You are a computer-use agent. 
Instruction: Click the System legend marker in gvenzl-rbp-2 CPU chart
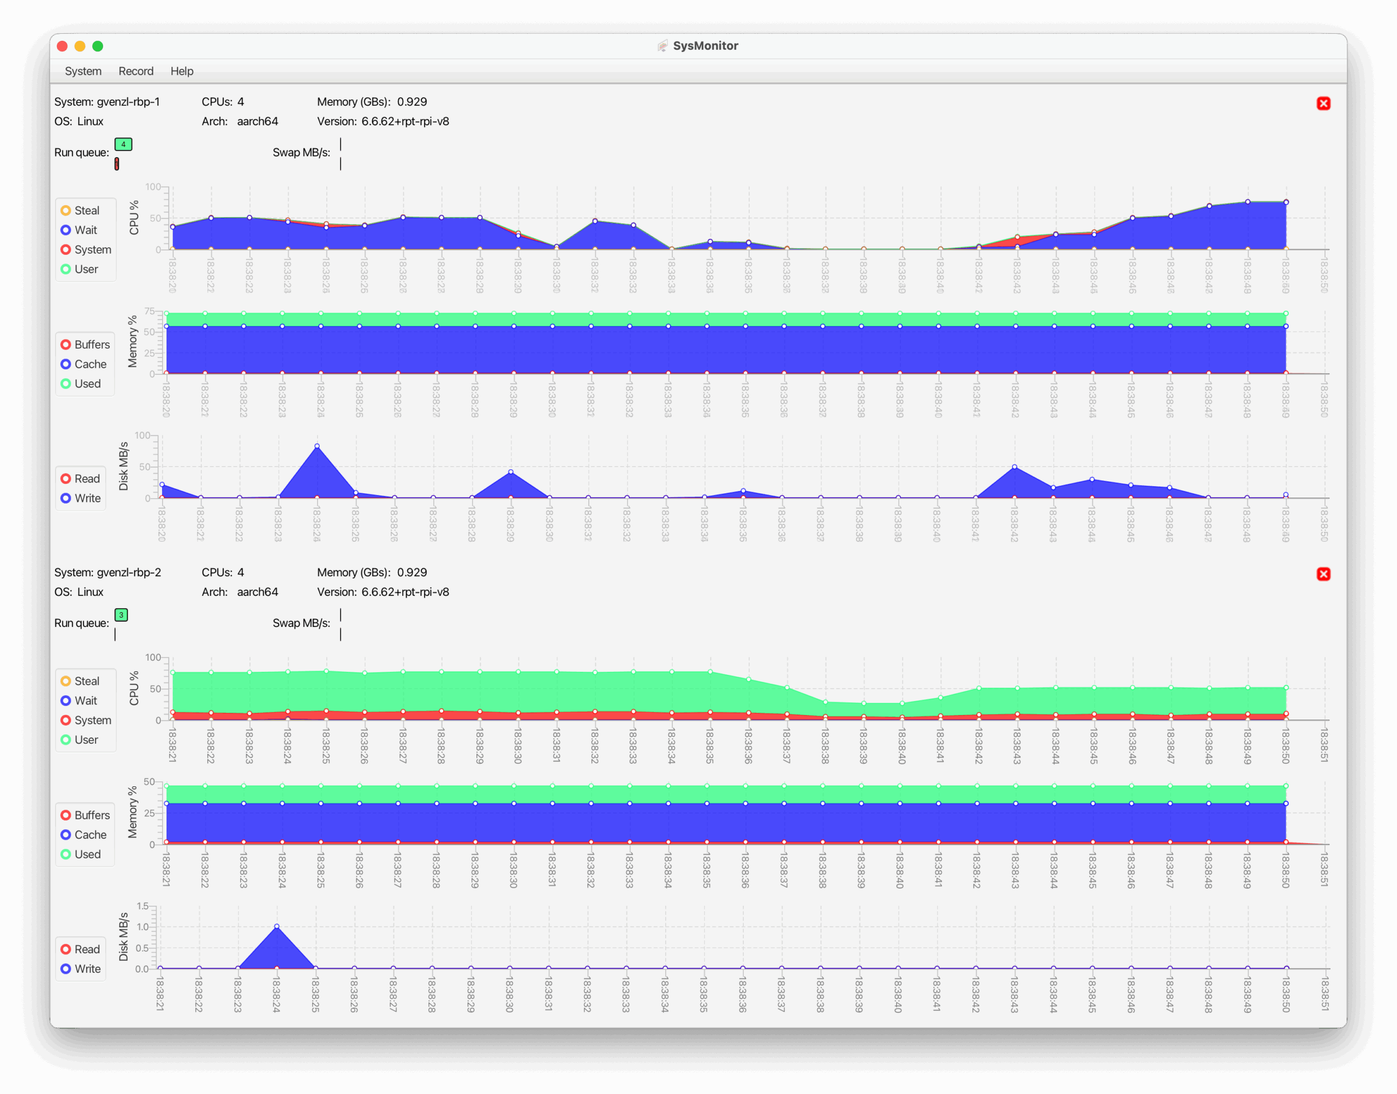coord(65,720)
